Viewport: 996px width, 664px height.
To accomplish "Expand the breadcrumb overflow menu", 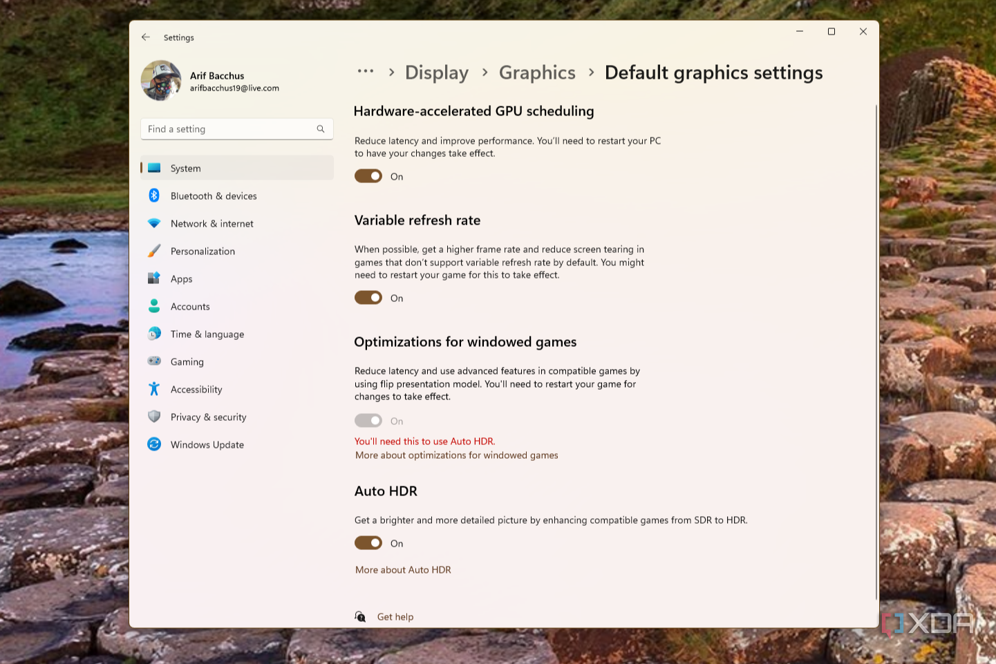I will coord(365,72).
